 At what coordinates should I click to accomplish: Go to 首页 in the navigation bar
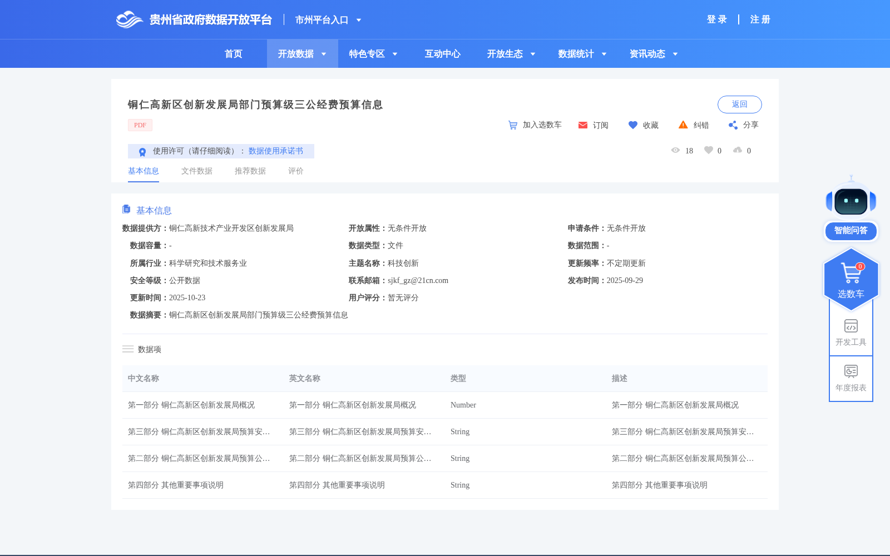coord(234,54)
